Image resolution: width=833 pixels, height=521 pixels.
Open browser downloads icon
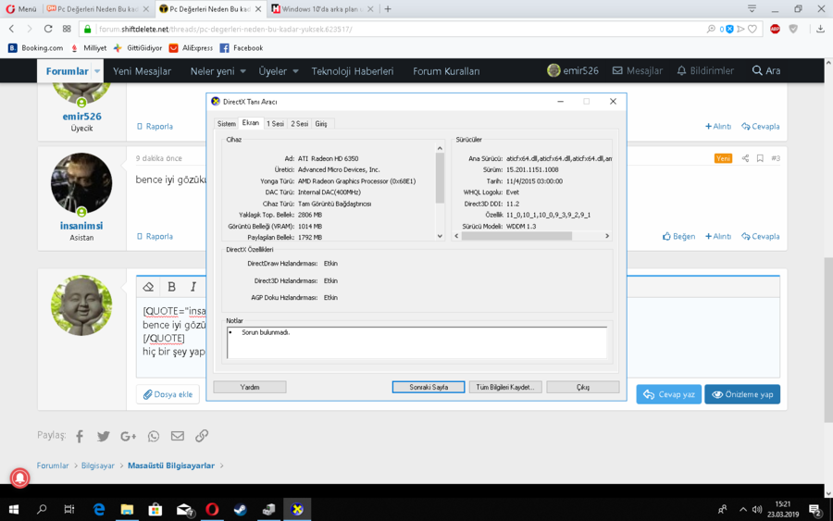820,30
